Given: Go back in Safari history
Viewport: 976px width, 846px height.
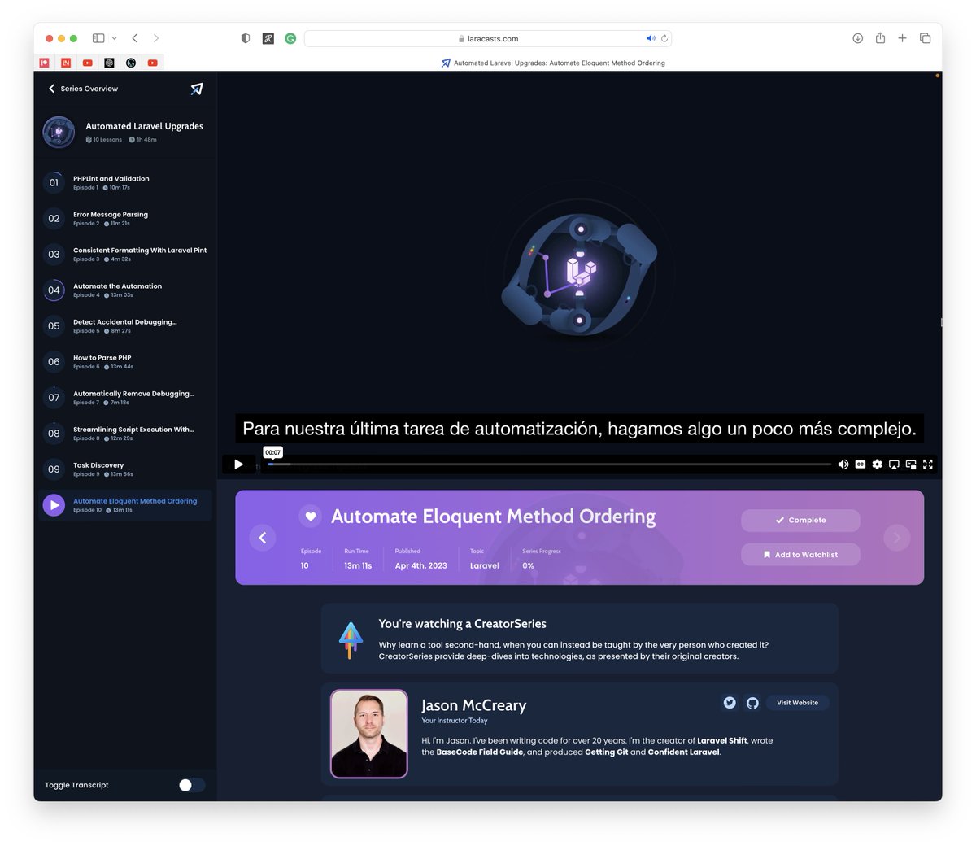Looking at the screenshot, I should tap(135, 38).
